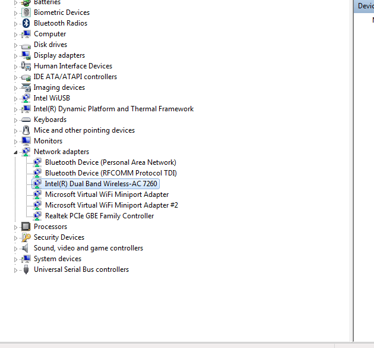The height and width of the screenshot is (348, 374).
Task: Click the Network adapters category icon
Action: (x=26, y=152)
